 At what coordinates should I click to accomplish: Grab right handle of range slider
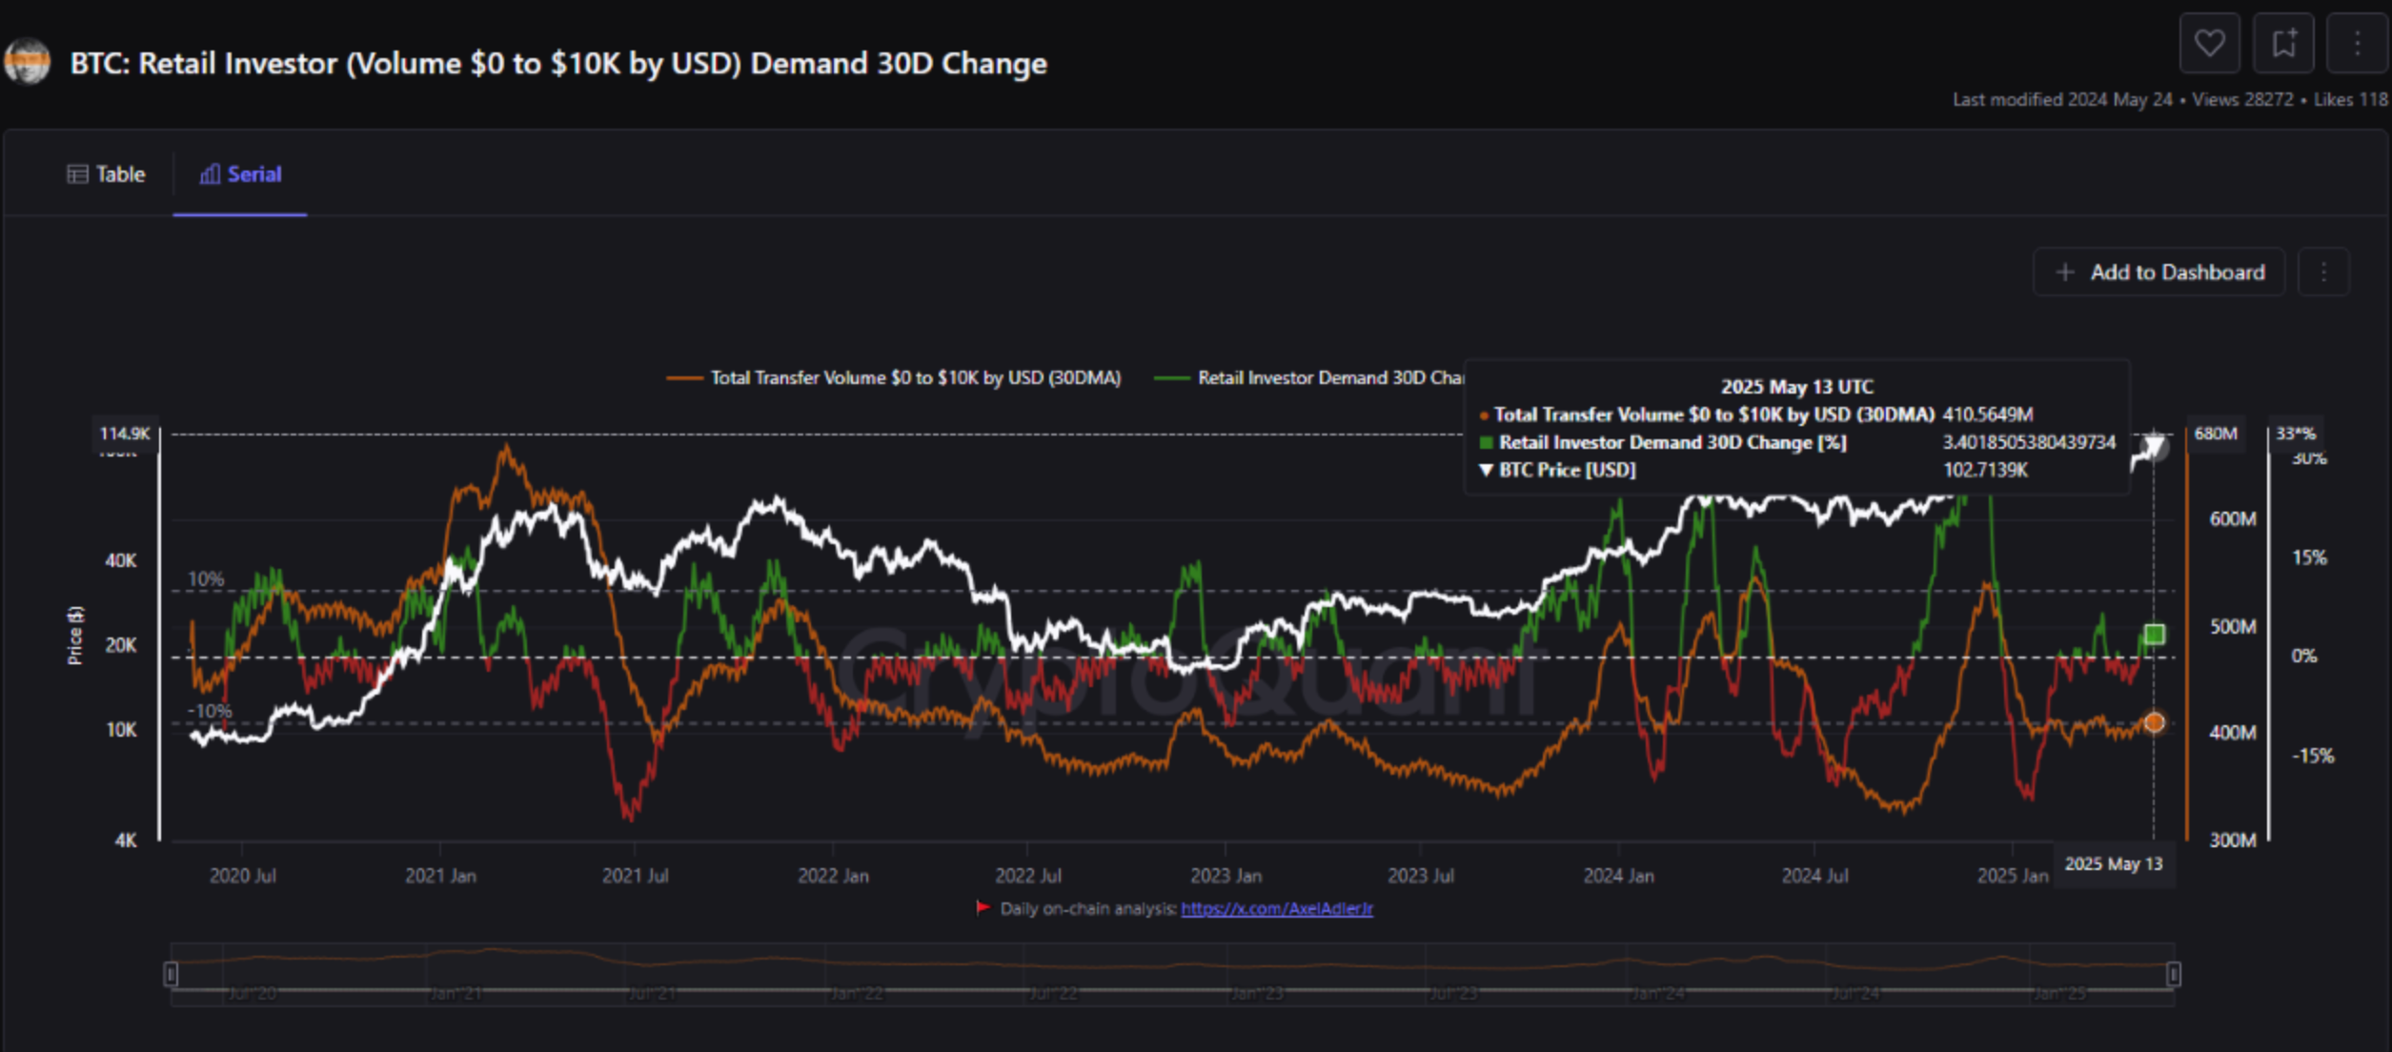click(x=2174, y=974)
